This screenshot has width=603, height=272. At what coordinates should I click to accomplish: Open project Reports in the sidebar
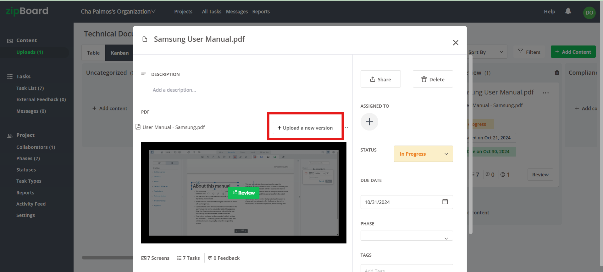[25, 193]
